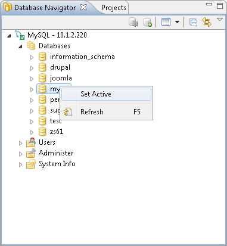The height and width of the screenshot is (246, 227).
Task: Expand the test database node
Action: pyautogui.click(x=32, y=122)
